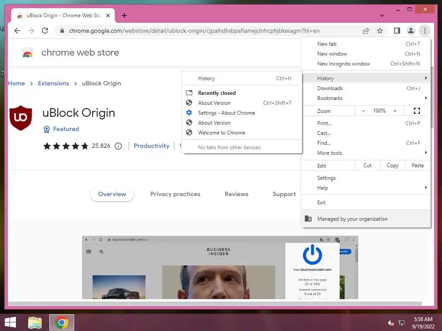Viewport: 442px width, 331px height.
Task: Expand the Bookmarks submenu
Action: pos(366,98)
